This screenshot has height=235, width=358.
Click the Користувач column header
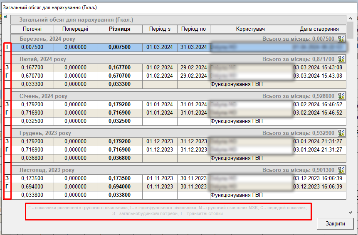pyautogui.click(x=250, y=29)
